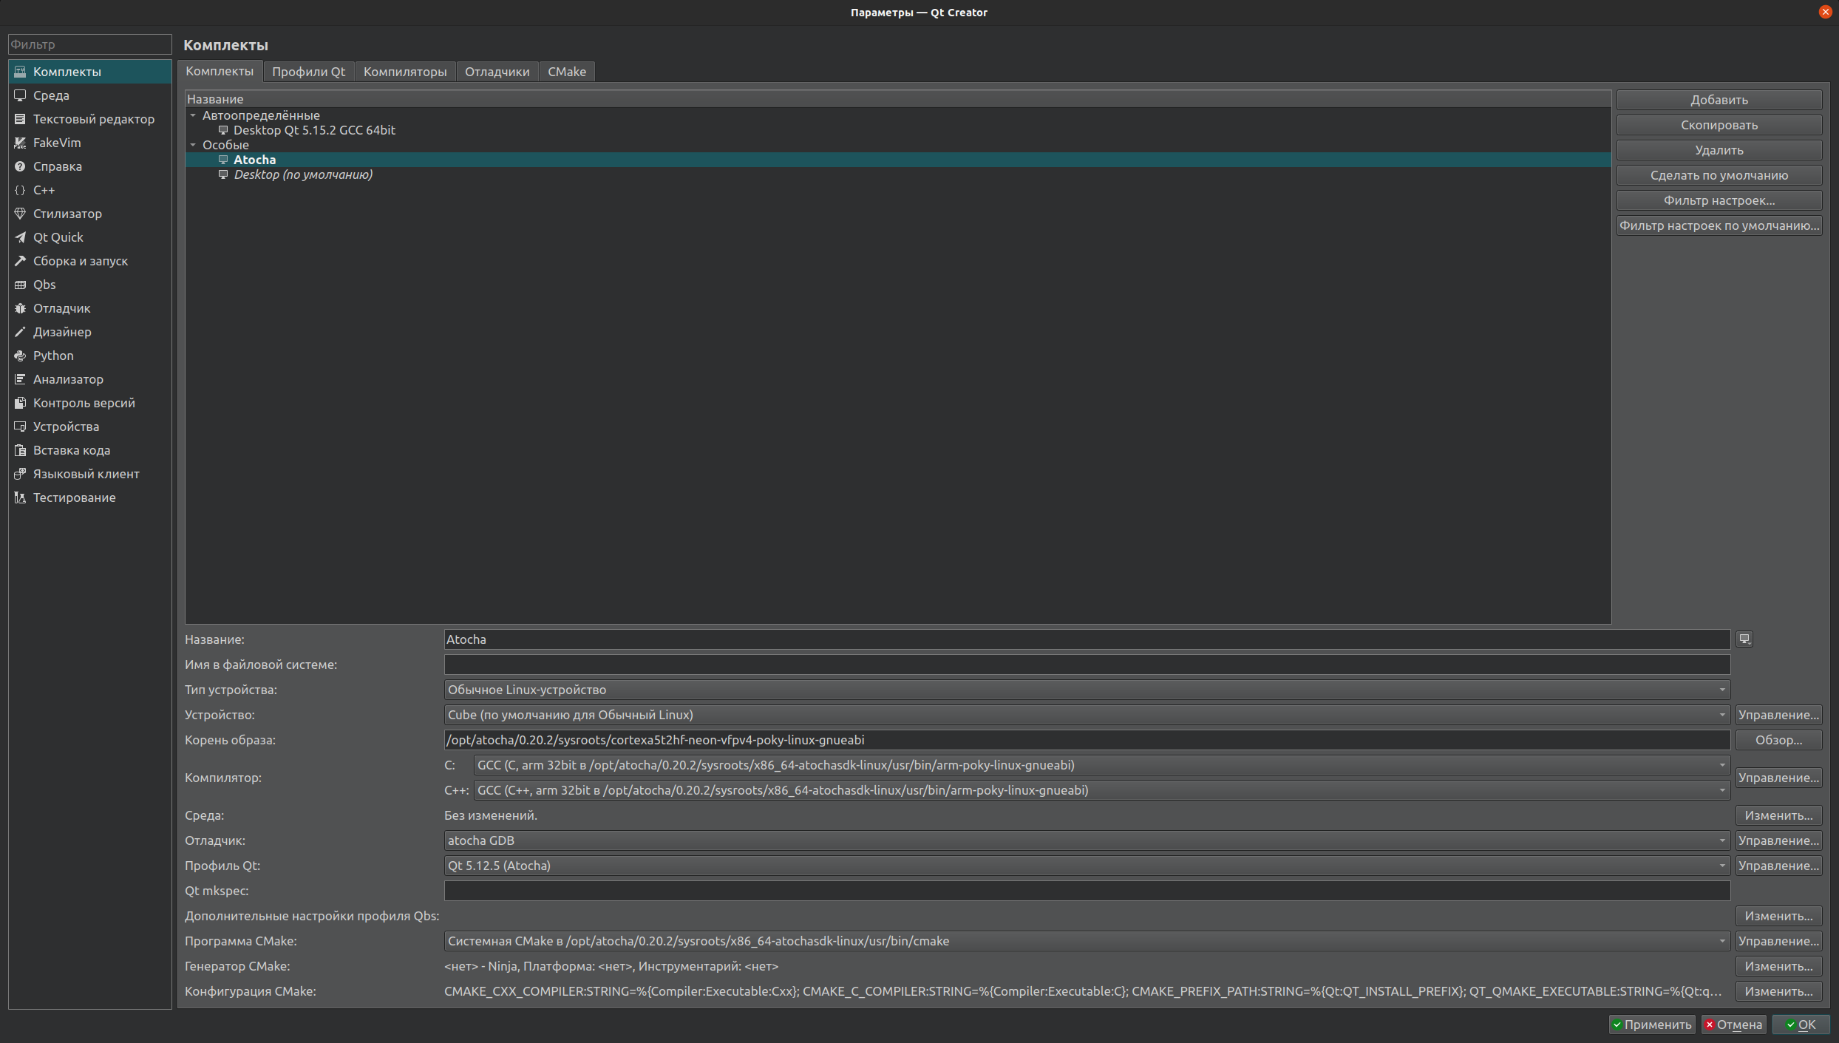
Task: Open the Сборка и запуск hammer icon
Action: tap(20, 261)
